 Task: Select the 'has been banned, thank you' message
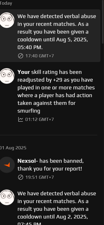pyautogui.click(x=50, y=165)
